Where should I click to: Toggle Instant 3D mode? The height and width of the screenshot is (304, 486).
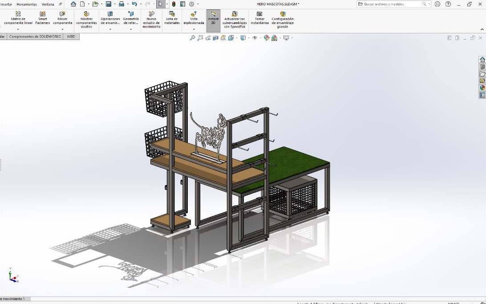[x=213, y=20]
